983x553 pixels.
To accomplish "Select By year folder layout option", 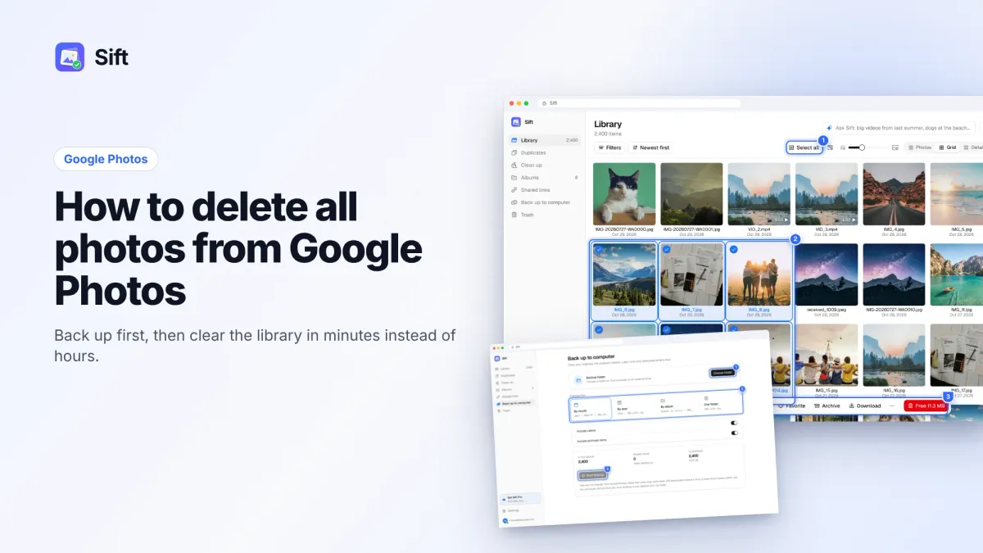I will [x=634, y=406].
